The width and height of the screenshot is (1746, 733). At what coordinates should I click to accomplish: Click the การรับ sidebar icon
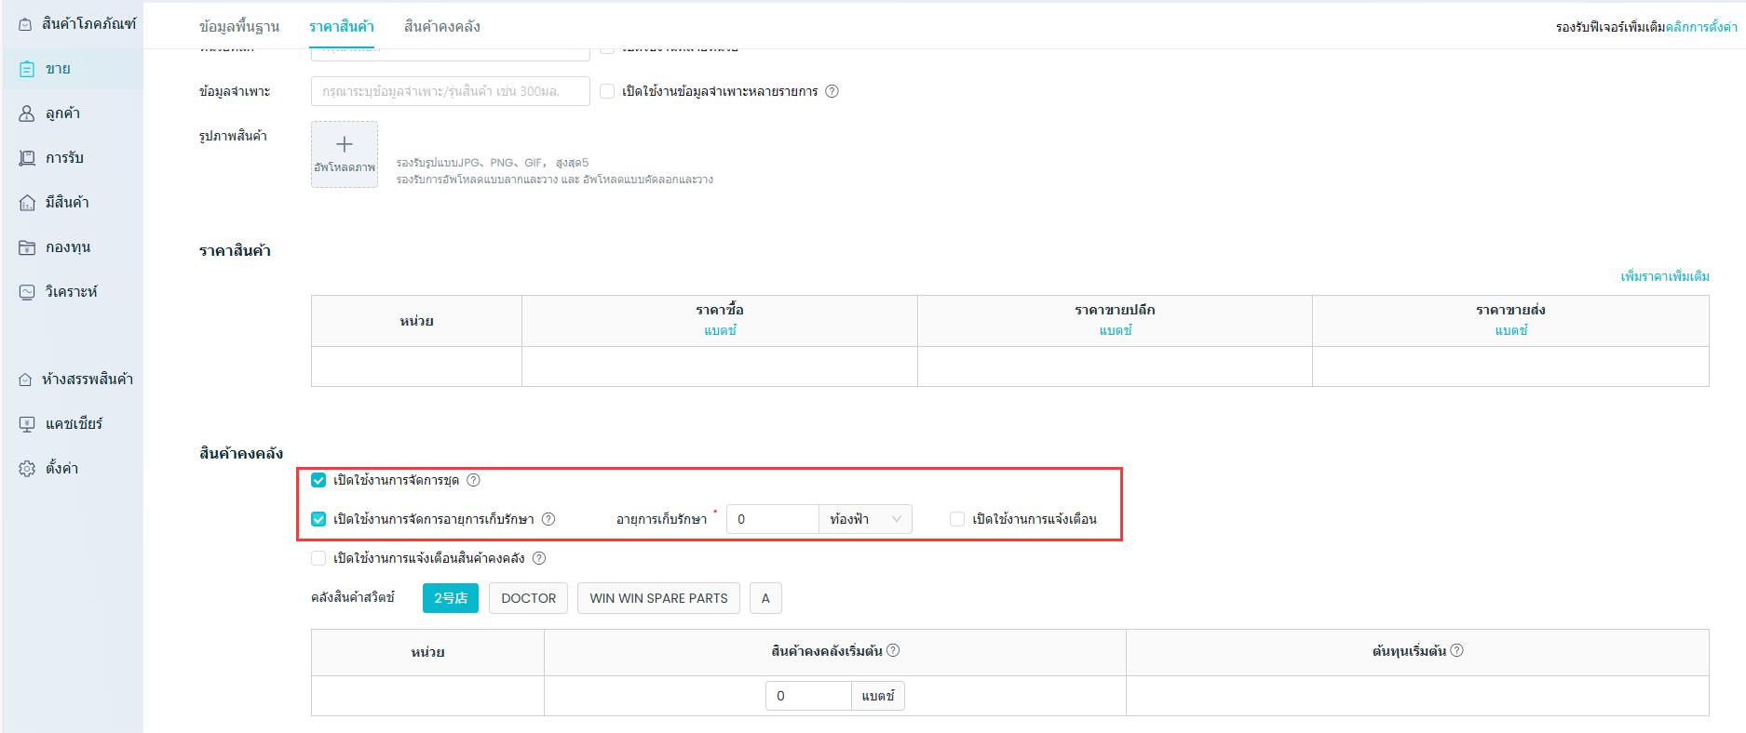[27, 158]
